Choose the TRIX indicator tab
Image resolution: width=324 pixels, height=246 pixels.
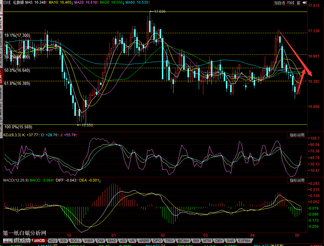pyautogui.click(x=169, y=241)
